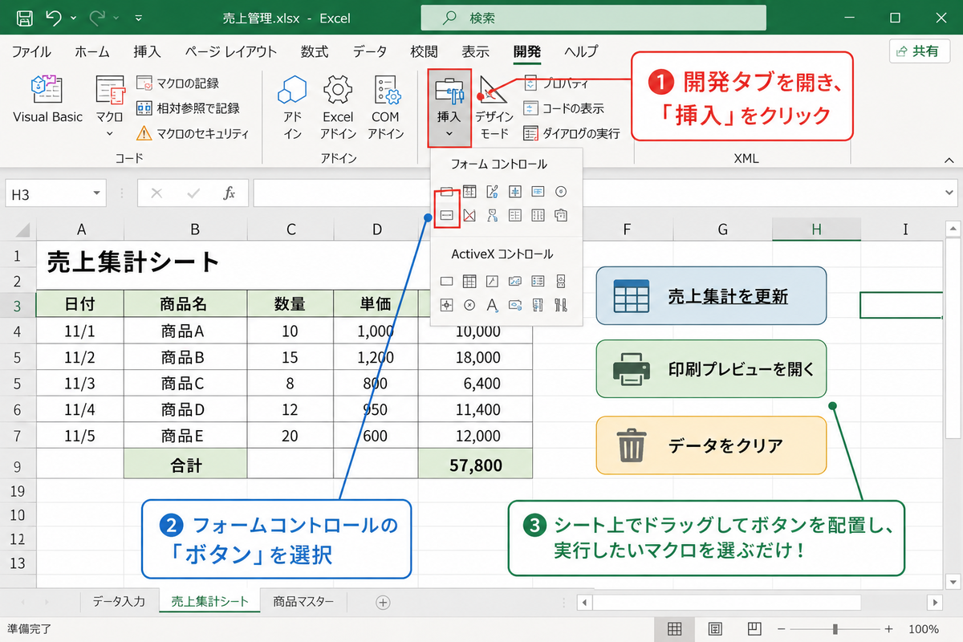
Task: Open Excel アドイン gear icon
Action: [338, 108]
